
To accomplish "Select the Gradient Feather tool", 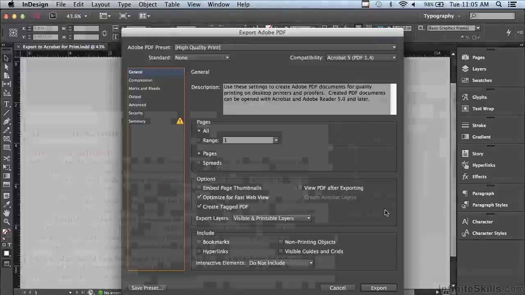I will [7, 184].
